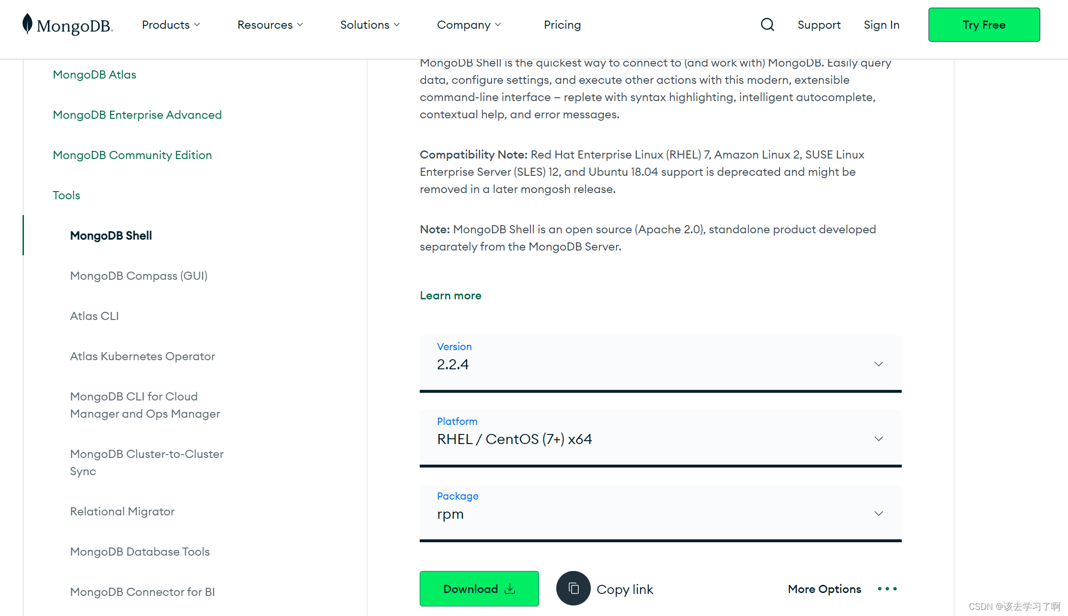Viewport: 1068px width, 616px height.
Task: Open the Platform RHEL/CentOS dropdown
Action: coord(660,438)
